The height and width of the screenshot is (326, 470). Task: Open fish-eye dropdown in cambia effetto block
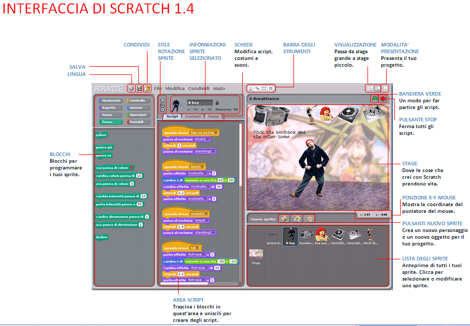pos(199,268)
